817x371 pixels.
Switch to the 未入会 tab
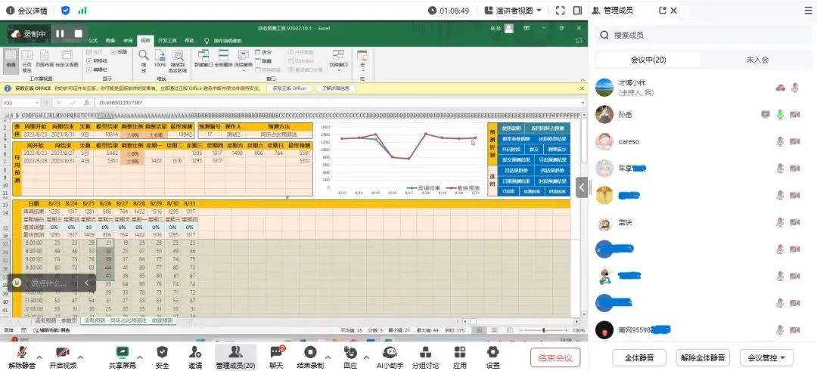(x=757, y=60)
